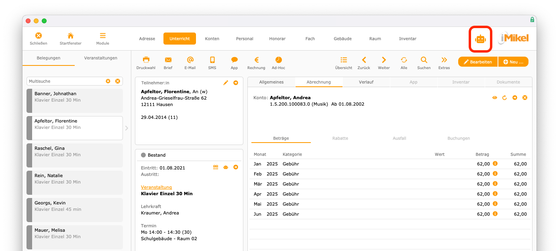Screen dimensions: 559x251
Task: Click the Bestand status circle indicator
Action: pos(143,155)
